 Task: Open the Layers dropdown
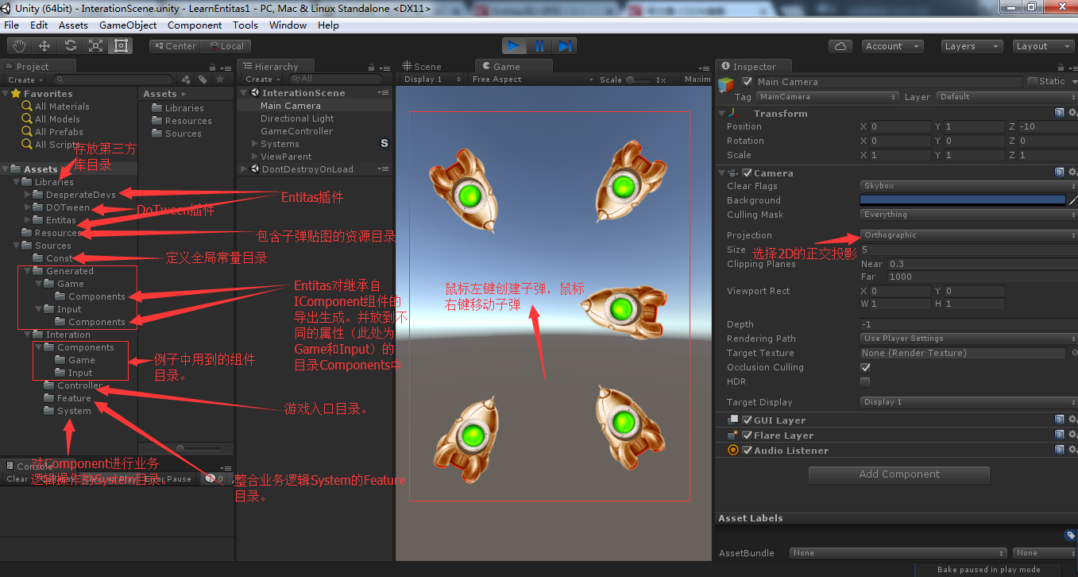(x=972, y=46)
